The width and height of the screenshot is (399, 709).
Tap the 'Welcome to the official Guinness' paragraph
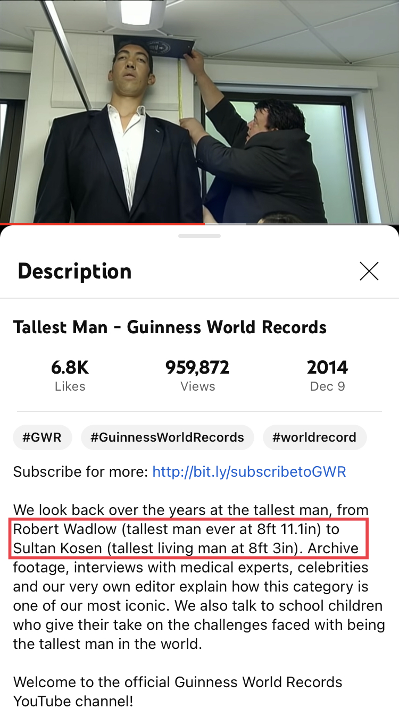coord(178,691)
